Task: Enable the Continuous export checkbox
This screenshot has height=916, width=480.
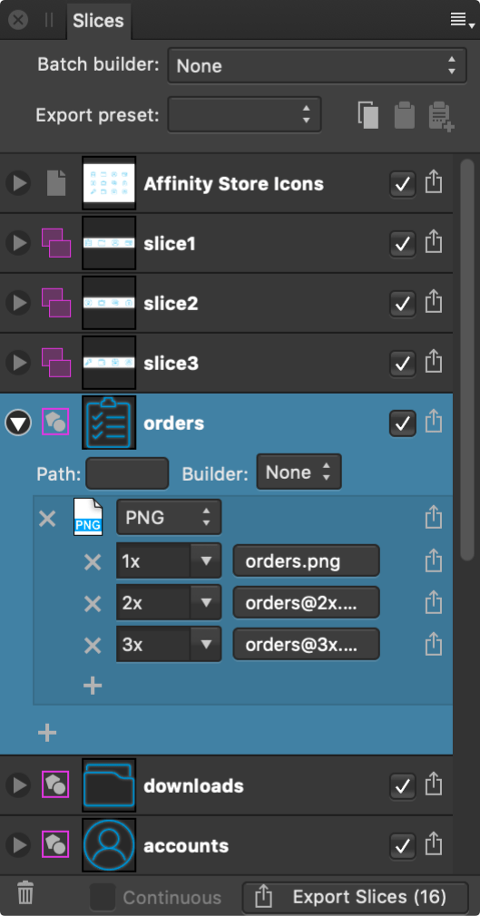Action: pos(103,897)
